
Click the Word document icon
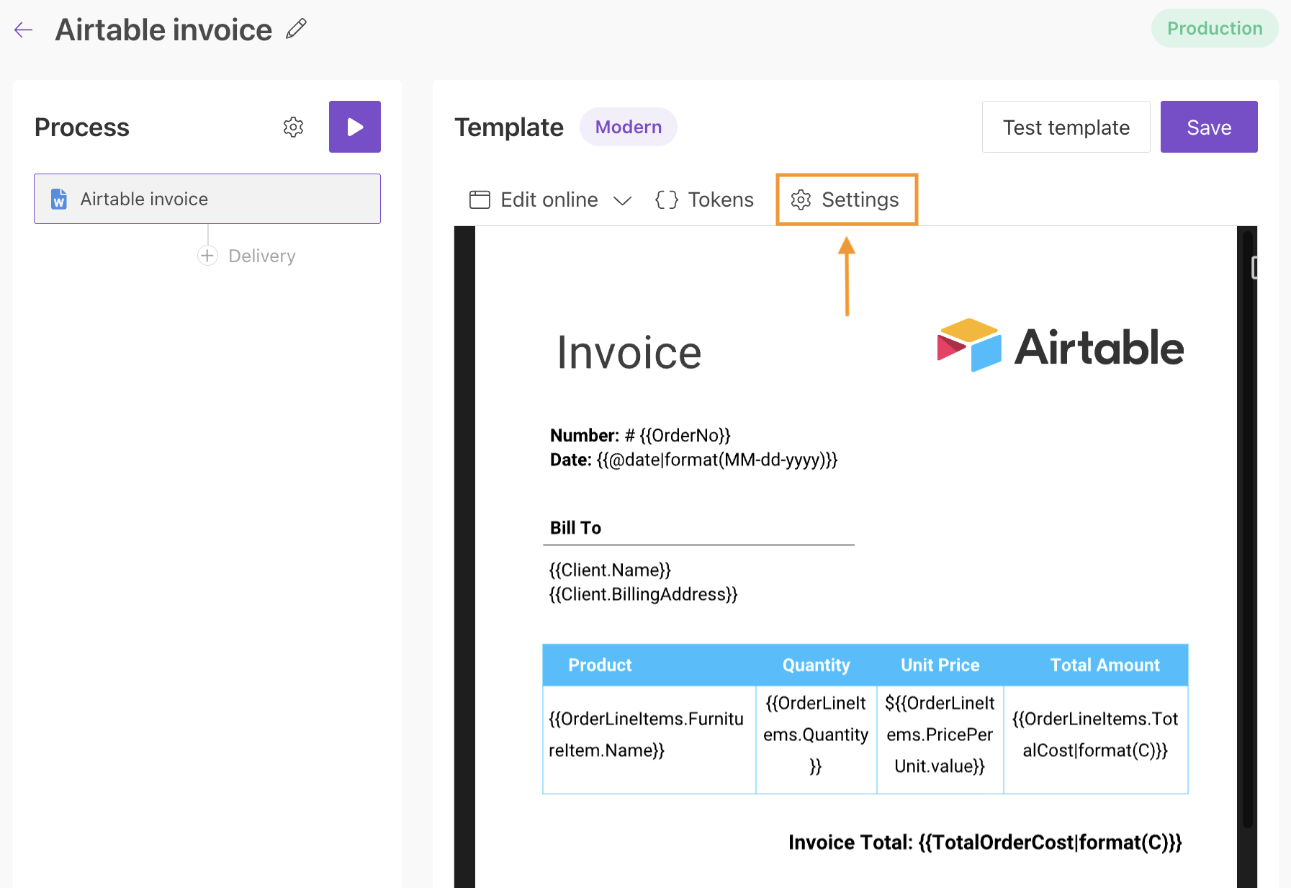click(59, 199)
